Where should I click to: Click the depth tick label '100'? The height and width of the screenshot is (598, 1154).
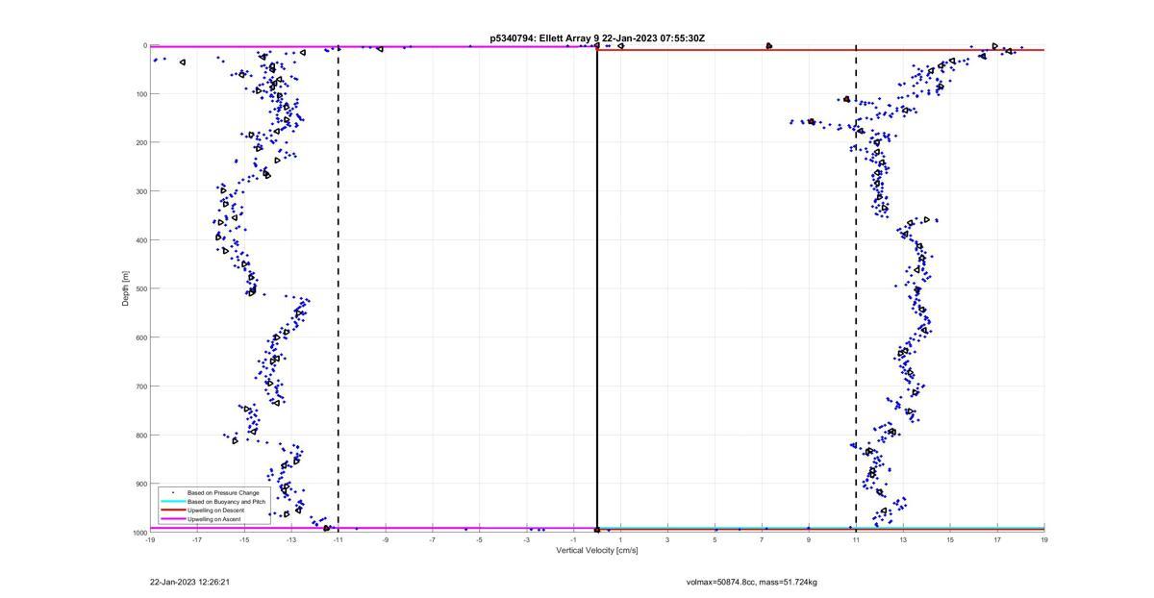(140, 94)
